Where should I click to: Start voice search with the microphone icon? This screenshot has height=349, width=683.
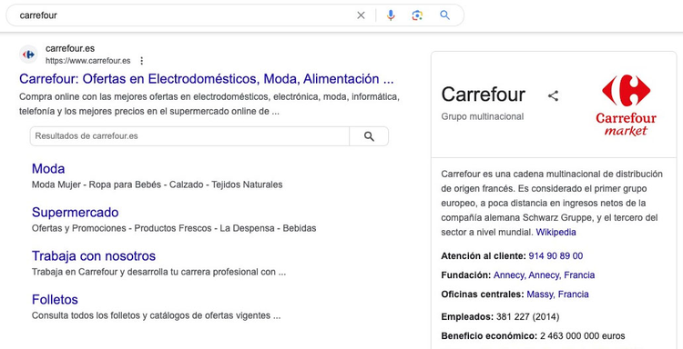391,15
